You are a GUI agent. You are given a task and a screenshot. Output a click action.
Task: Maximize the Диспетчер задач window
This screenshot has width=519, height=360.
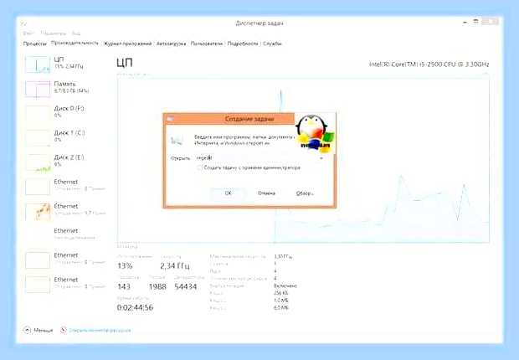coord(476,22)
